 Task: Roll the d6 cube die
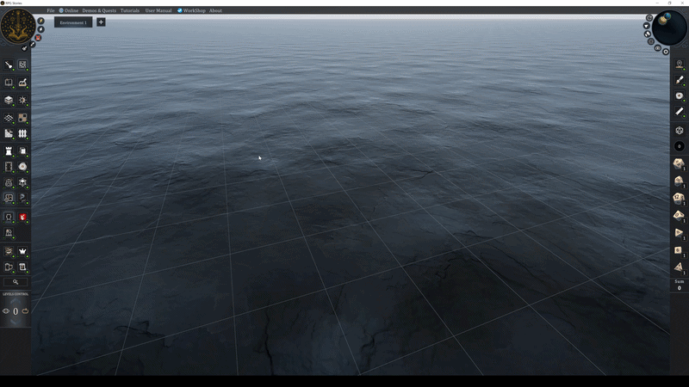click(678, 250)
